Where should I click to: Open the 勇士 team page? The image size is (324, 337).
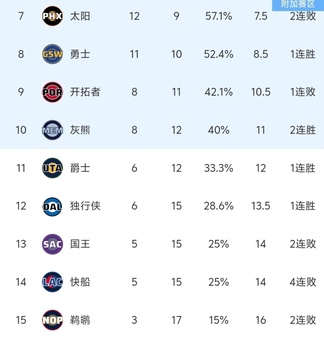80,54
